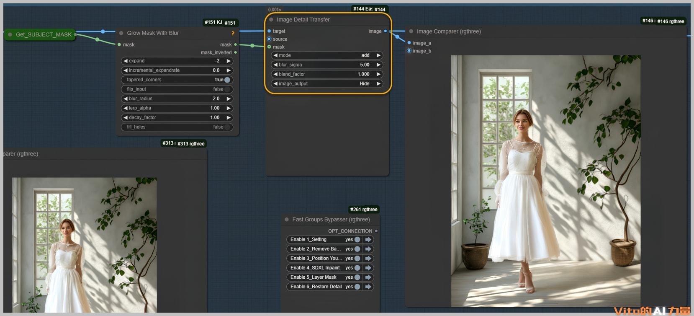The image size is (694, 316).
Task: Increase blend_factor using right arrow
Action: click(x=378, y=74)
